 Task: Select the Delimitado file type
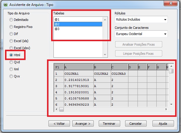[x=11, y=20]
